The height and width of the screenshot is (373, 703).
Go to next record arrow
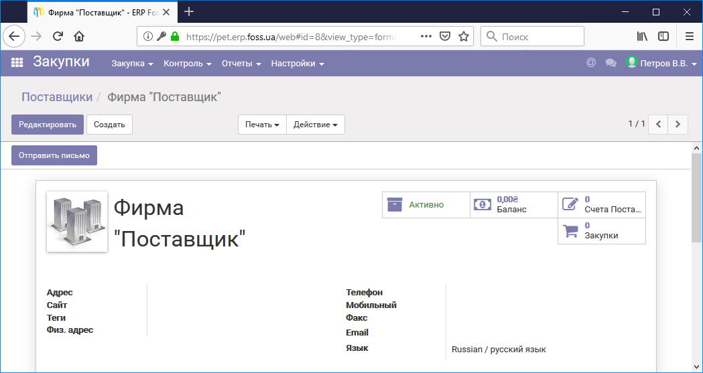(678, 125)
